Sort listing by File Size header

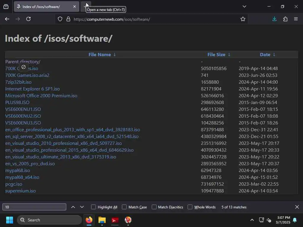pyautogui.click(x=216, y=55)
